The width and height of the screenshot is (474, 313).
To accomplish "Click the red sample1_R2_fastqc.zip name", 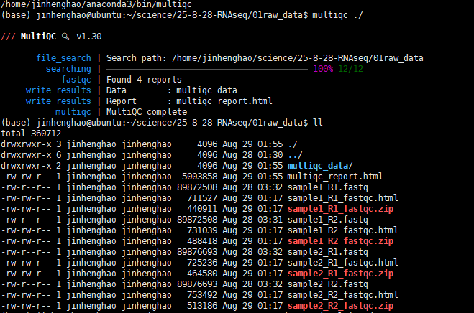I will tap(340, 241).
